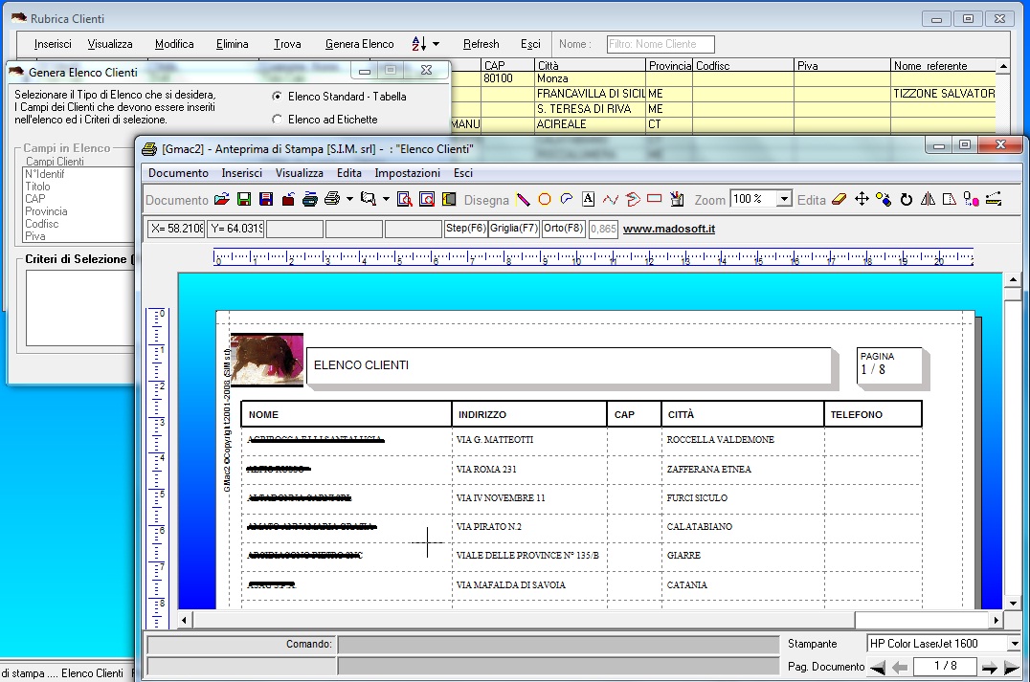
Task: Select the eraser edit tool
Action: coord(839,200)
